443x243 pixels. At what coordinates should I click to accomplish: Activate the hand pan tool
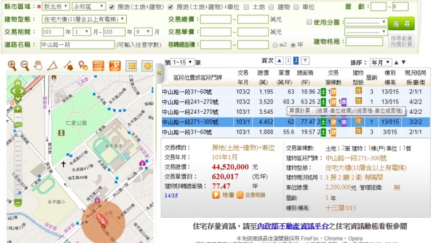[38, 66]
